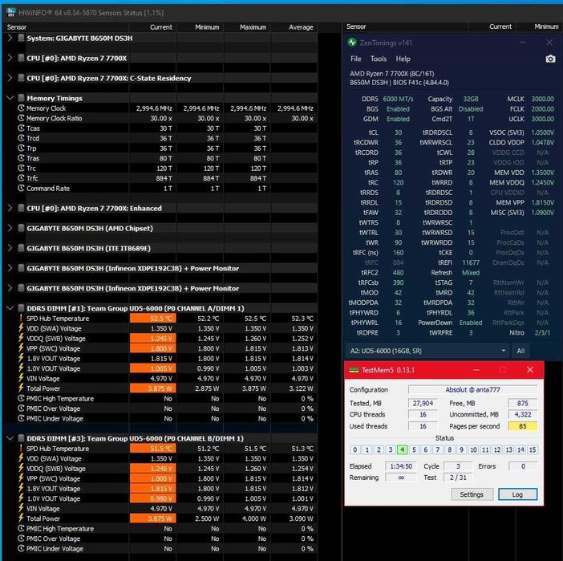Minimize the TestMem5 window
The image size is (563, 561).
[476, 370]
